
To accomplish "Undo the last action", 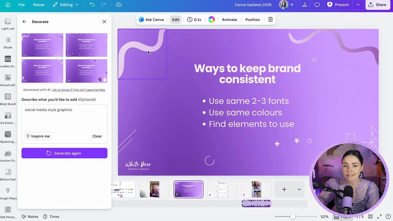I will 92,5.
